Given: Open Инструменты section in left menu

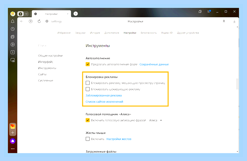Looking at the screenshot, I should click(x=47, y=68).
